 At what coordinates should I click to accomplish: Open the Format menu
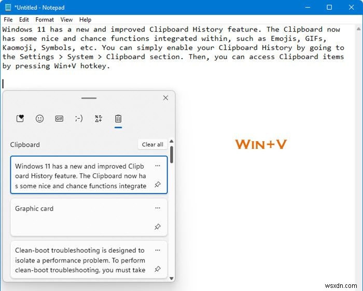coord(45,20)
